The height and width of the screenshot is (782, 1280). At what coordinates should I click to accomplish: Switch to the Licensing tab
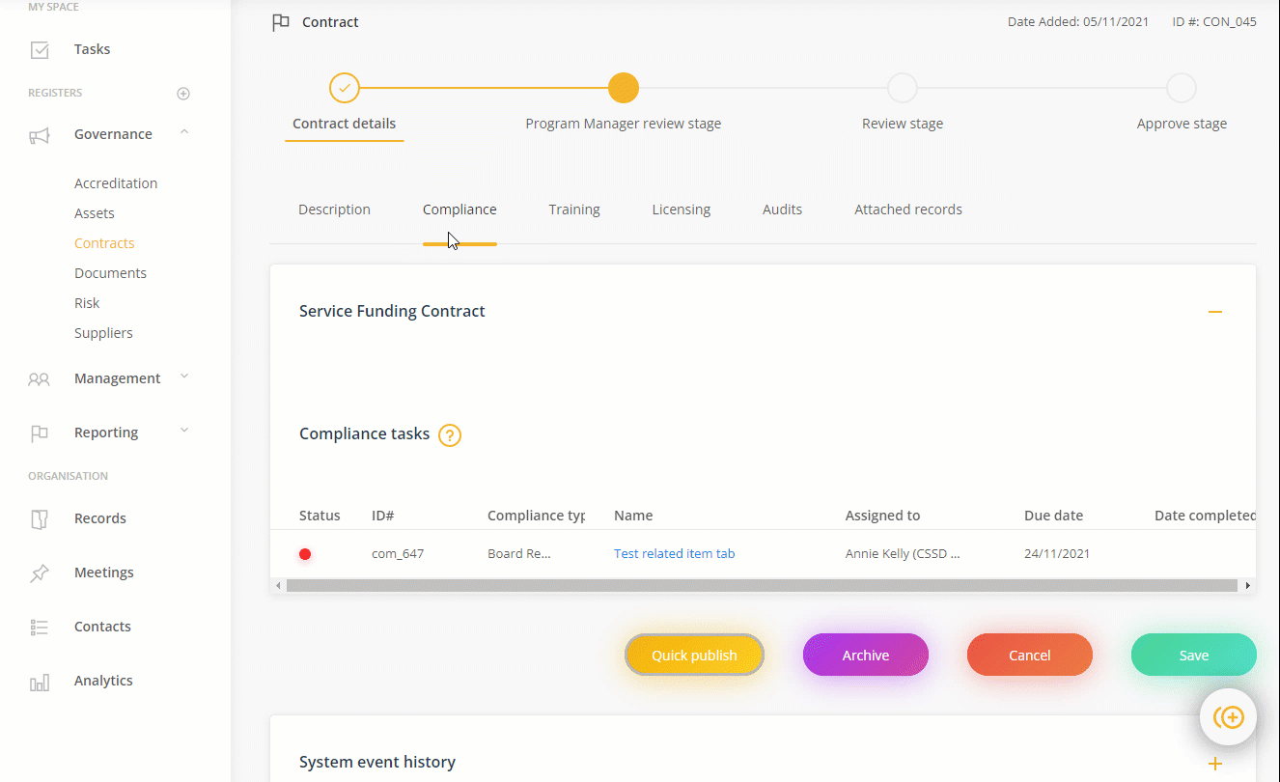681,209
